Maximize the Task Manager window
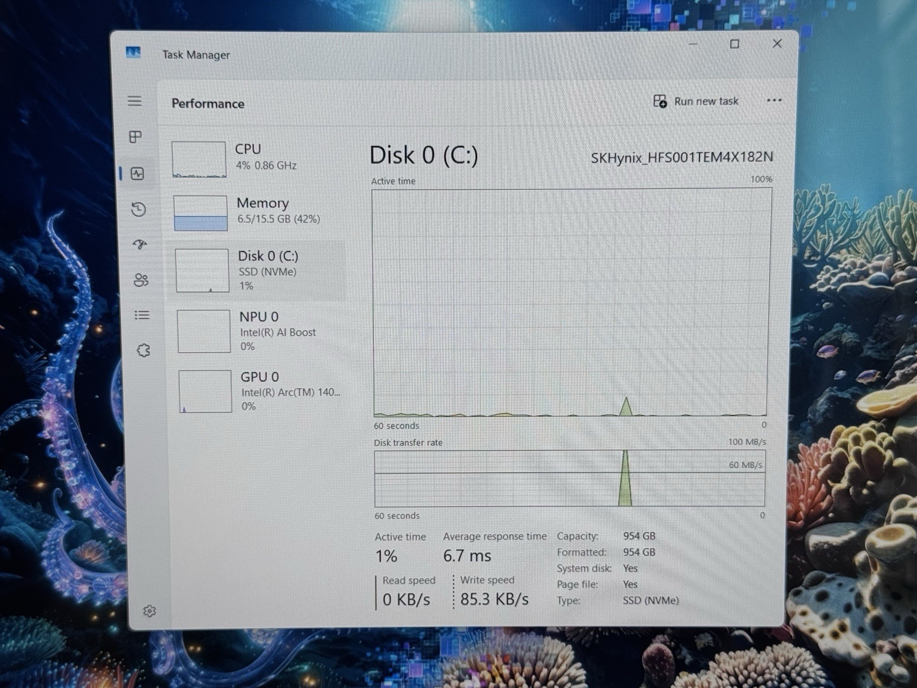 coord(734,44)
